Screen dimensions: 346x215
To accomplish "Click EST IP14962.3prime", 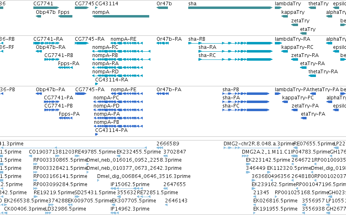I will (130, 209).
